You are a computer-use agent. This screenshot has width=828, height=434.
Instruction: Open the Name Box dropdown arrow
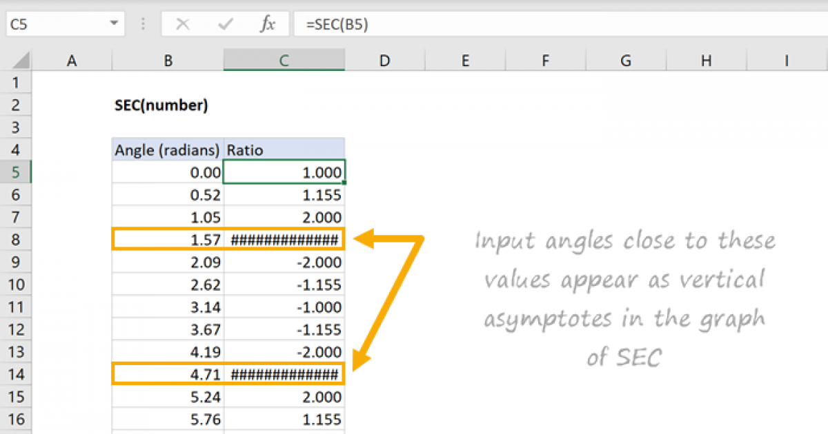(x=115, y=23)
